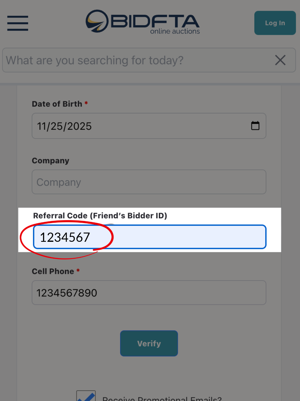Click the 'online auctions' tagline text
The height and width of the screenshot is (401, 300).
point(175,31)
